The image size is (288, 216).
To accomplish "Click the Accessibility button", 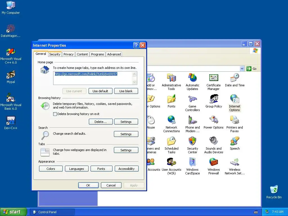I will tap(127, 169).
